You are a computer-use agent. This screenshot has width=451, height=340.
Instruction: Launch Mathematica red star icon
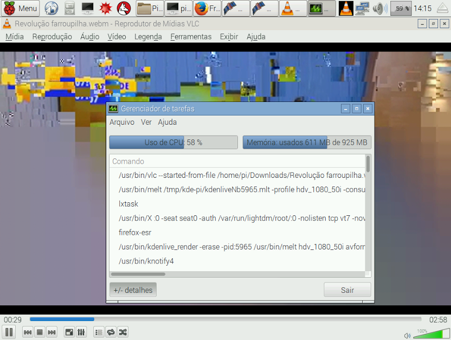(x=105, y=8)
